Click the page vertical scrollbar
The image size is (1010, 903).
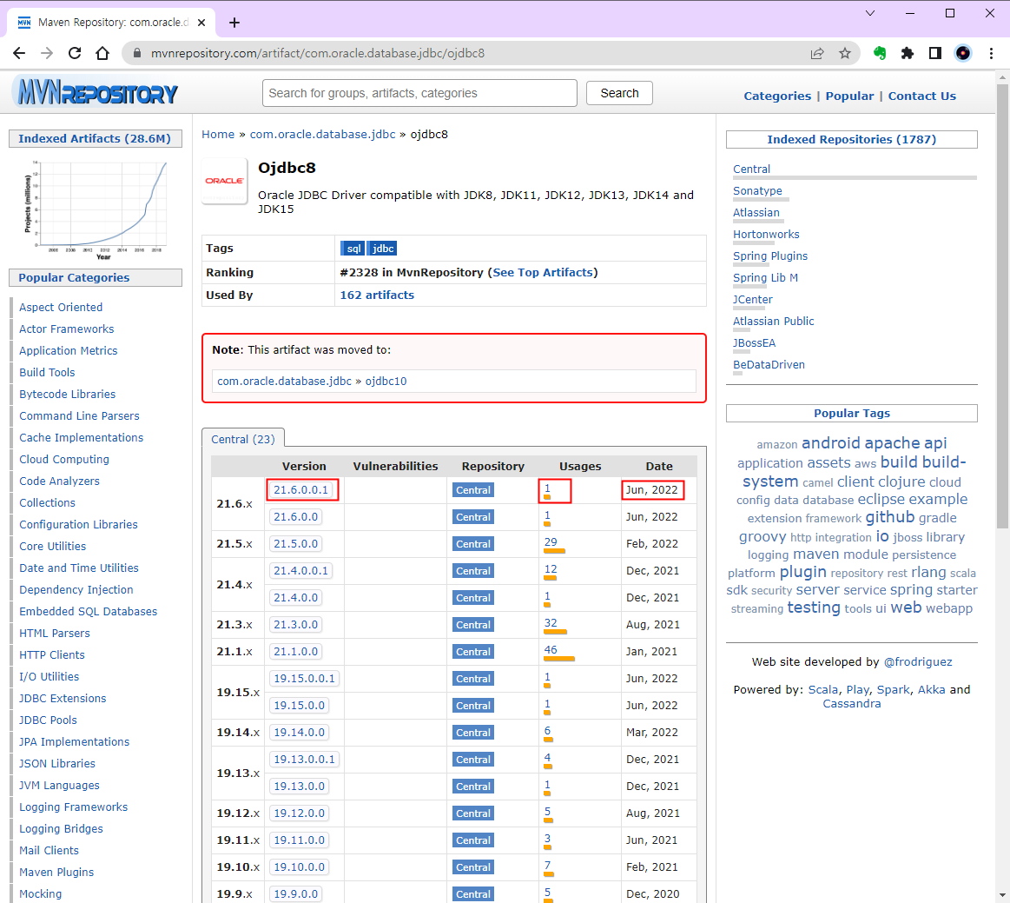[1002, 305]
